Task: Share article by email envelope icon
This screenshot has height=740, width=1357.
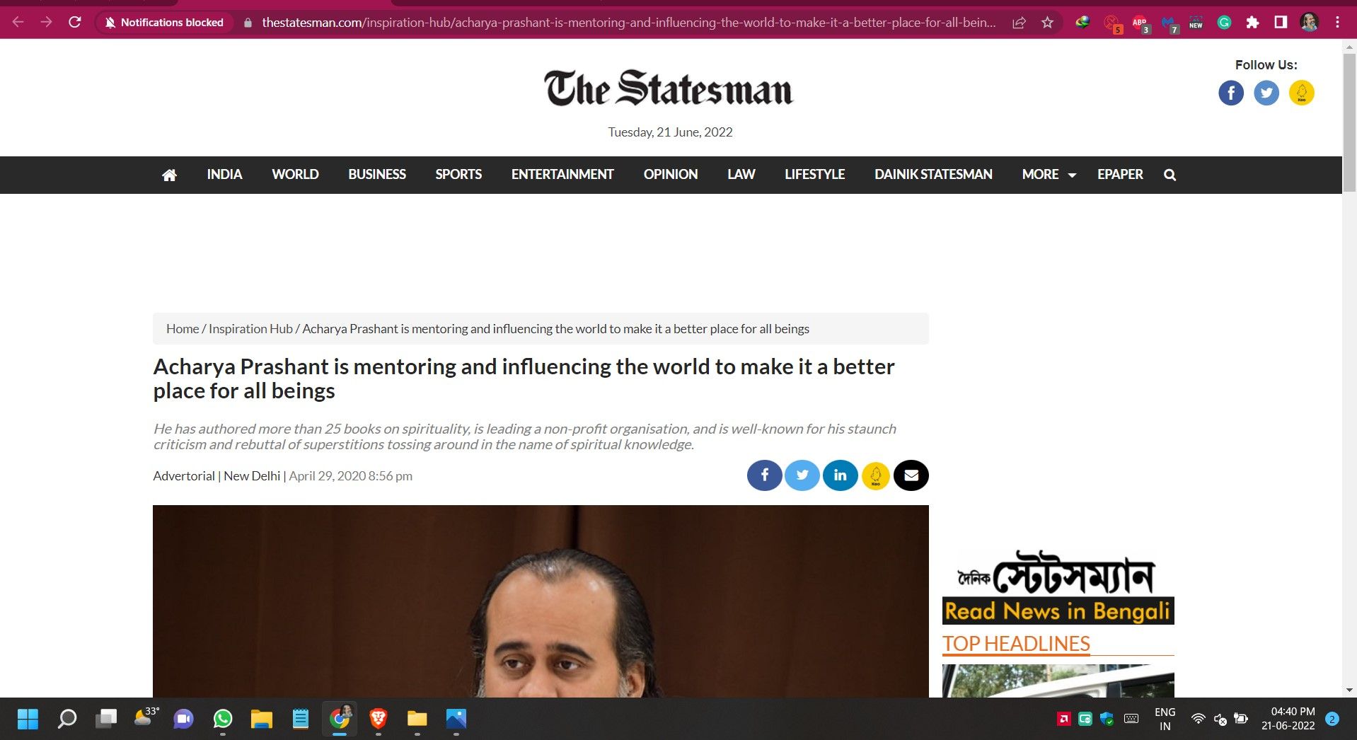Action: 911,475
